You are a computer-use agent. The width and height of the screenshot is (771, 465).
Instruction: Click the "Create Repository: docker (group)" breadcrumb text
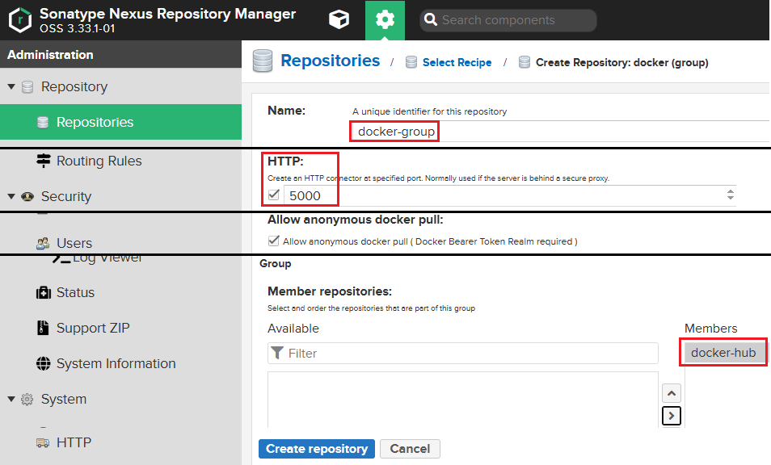coord(622,62)
